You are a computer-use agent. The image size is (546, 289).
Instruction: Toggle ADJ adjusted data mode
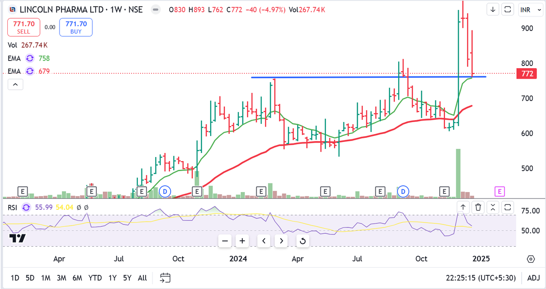[533, 277]
